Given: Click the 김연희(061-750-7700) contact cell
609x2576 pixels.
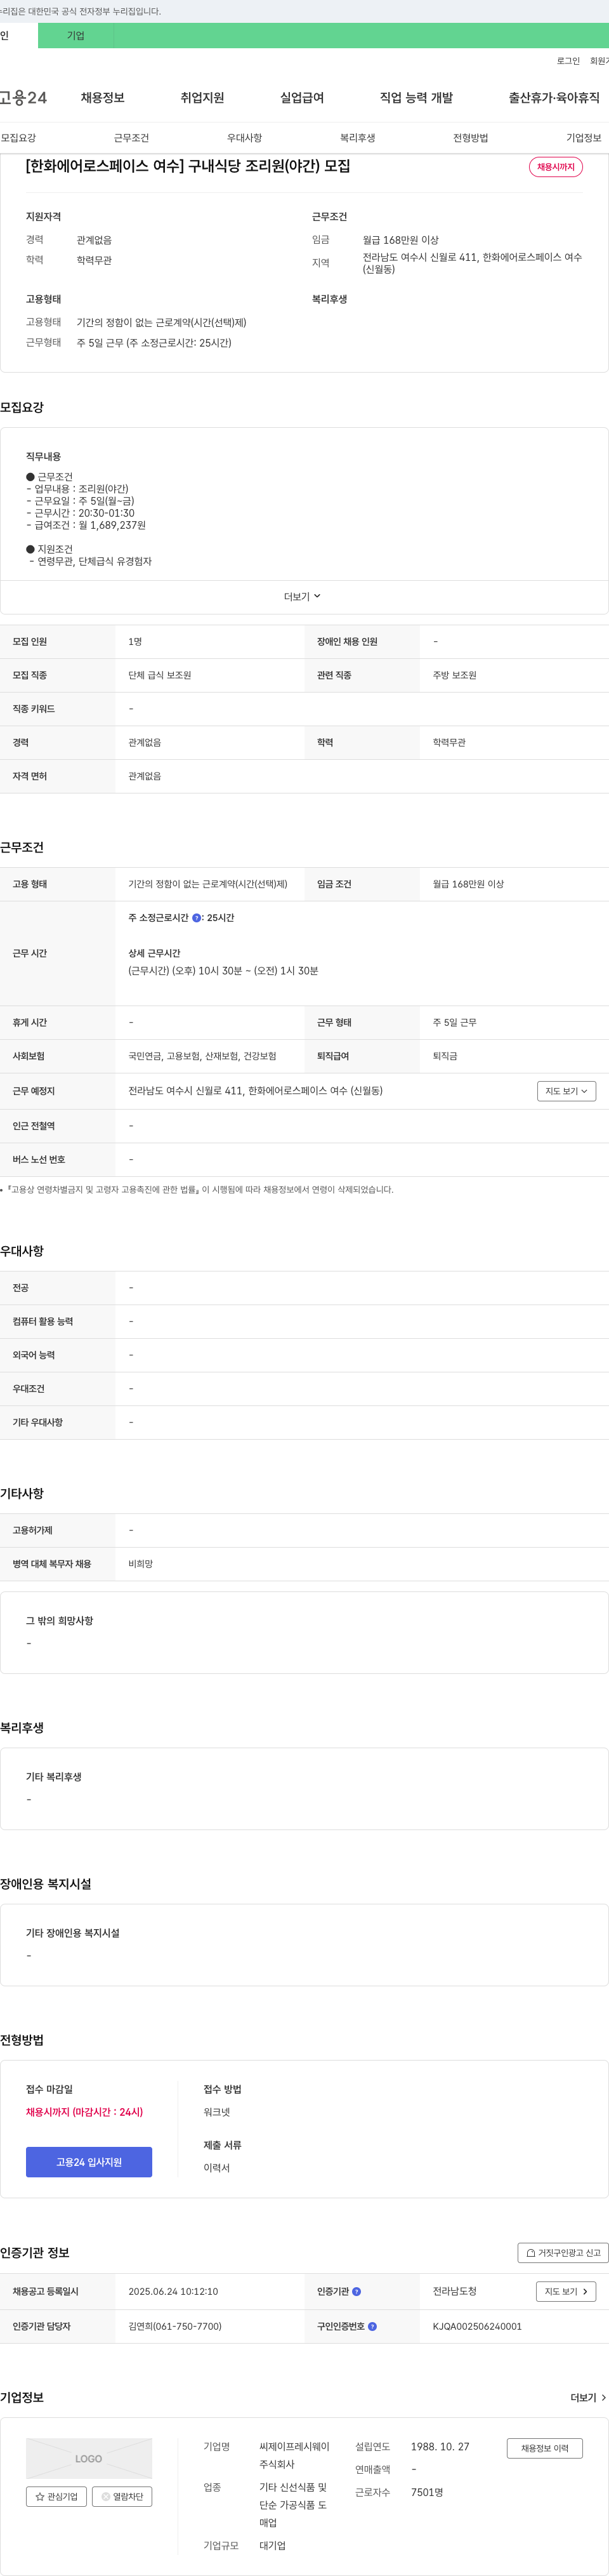Looking at the screenshot, I should [175, 2326].
